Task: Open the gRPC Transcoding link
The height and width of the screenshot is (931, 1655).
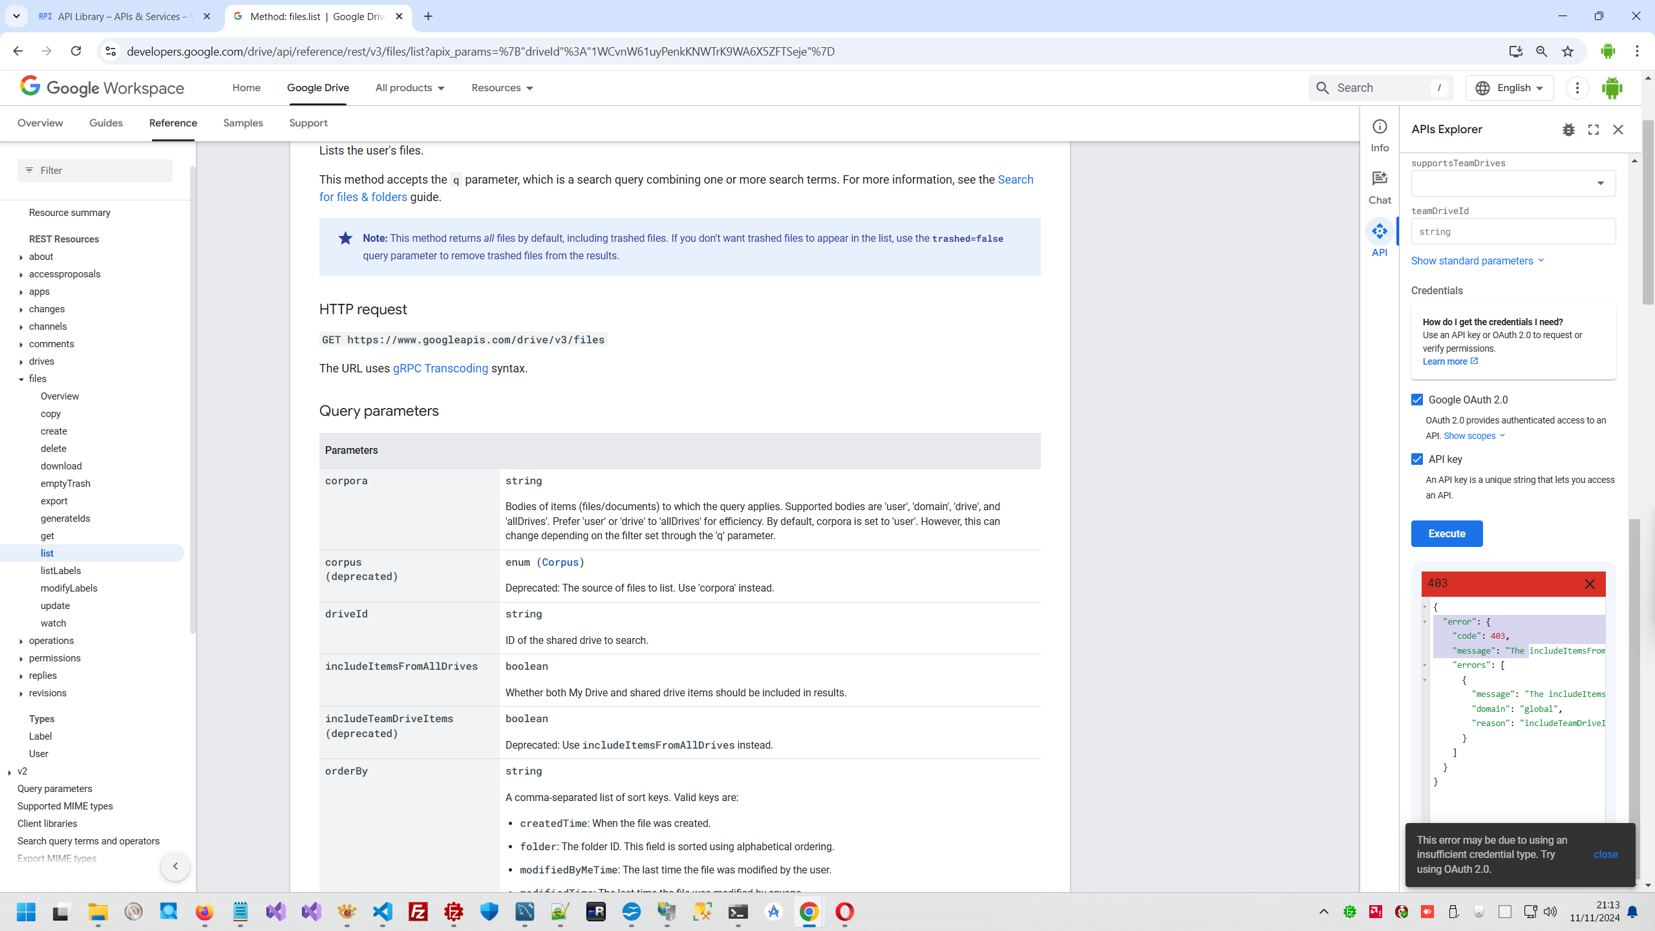Action: 440,369
